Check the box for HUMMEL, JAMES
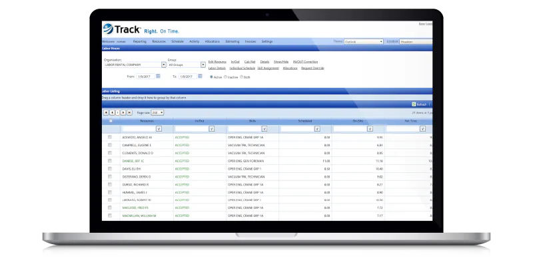The height and width of the screenshot is (266, 533). tap(110, 192)
